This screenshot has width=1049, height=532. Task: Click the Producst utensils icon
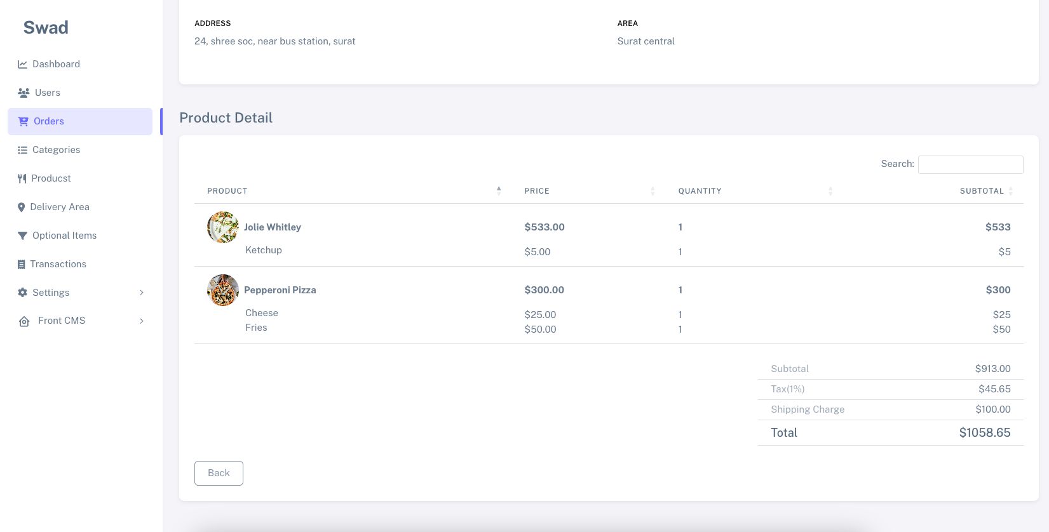(x=22, y=178)
